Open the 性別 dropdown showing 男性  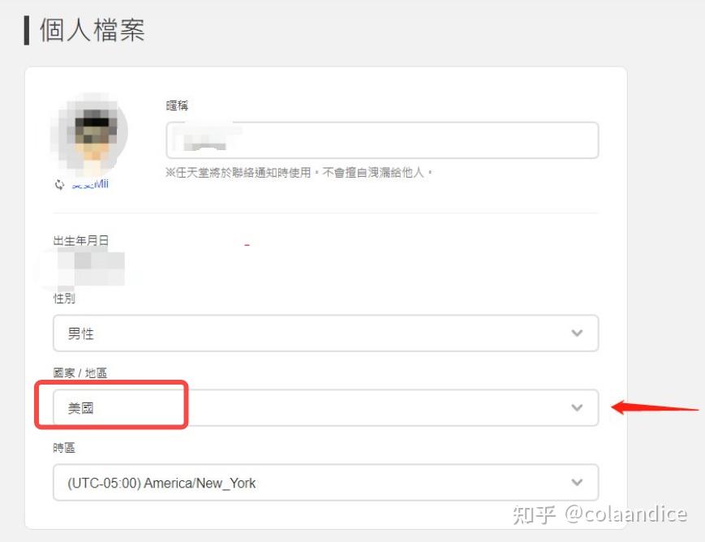[x=325, y=333]
